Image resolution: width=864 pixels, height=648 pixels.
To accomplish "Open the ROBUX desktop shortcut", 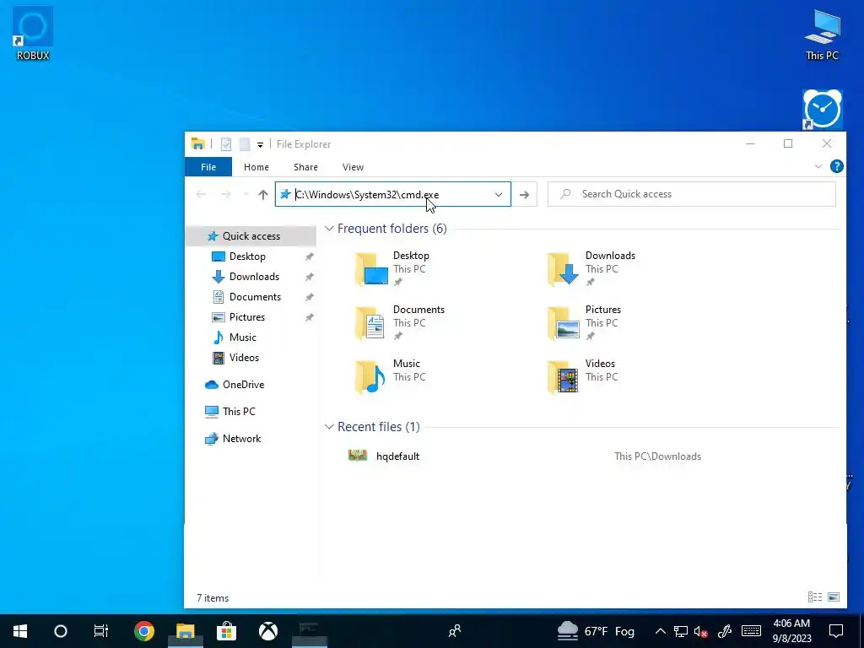I will click(x=33, y=33).
